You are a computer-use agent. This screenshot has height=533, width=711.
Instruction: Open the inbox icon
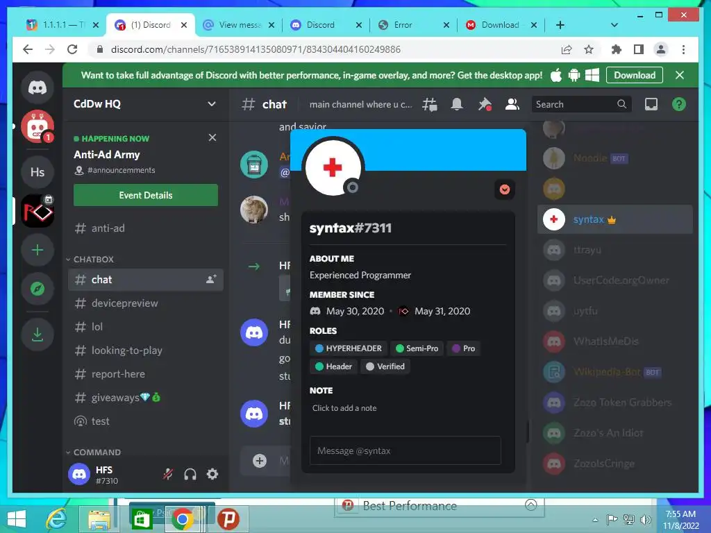tap(651, 104)
